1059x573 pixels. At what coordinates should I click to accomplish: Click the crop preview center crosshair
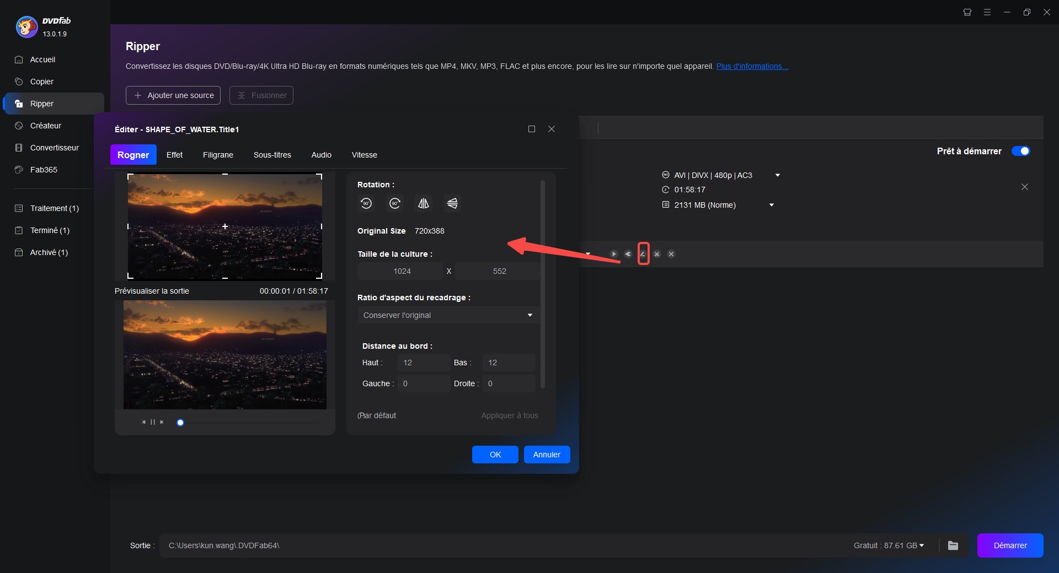tap(225, 226)
